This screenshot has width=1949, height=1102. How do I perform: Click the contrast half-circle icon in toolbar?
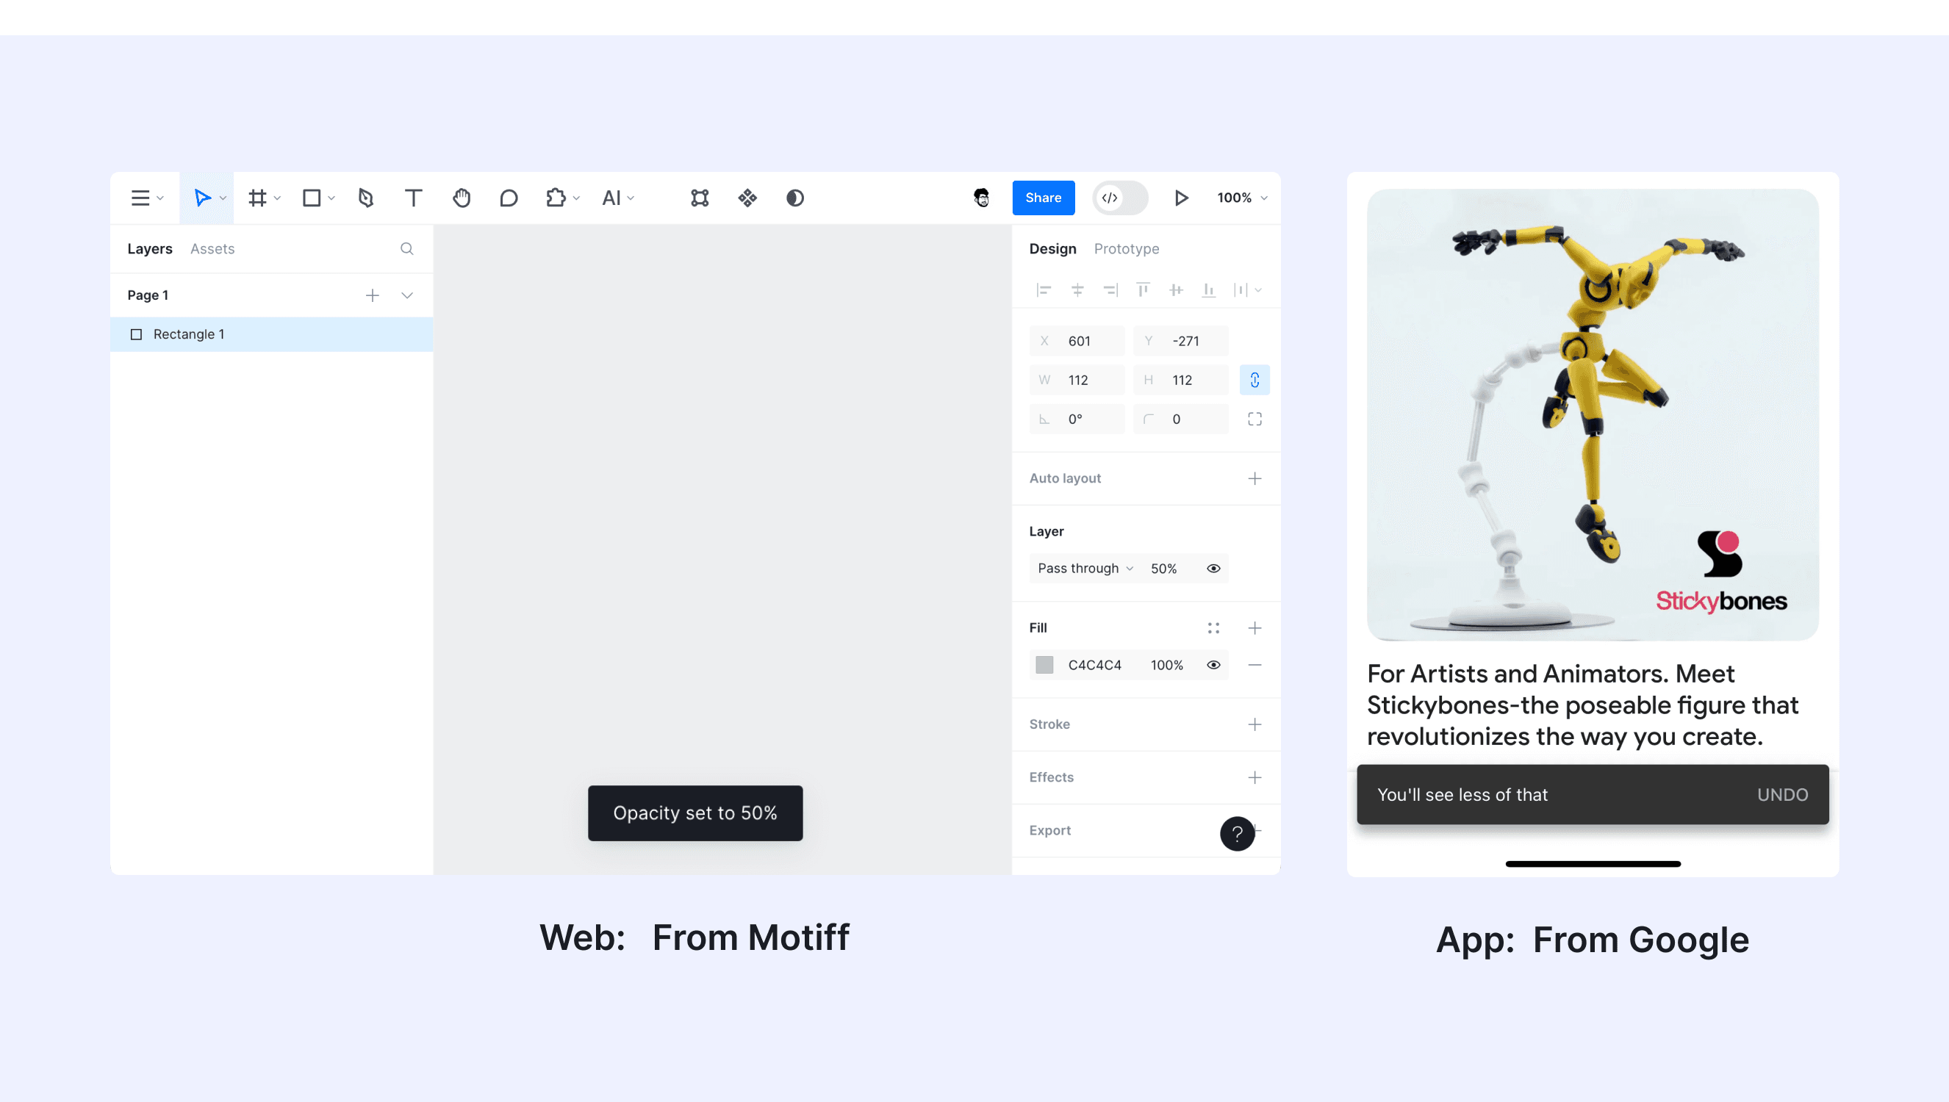pyautogui.click(x=794, y=198)
